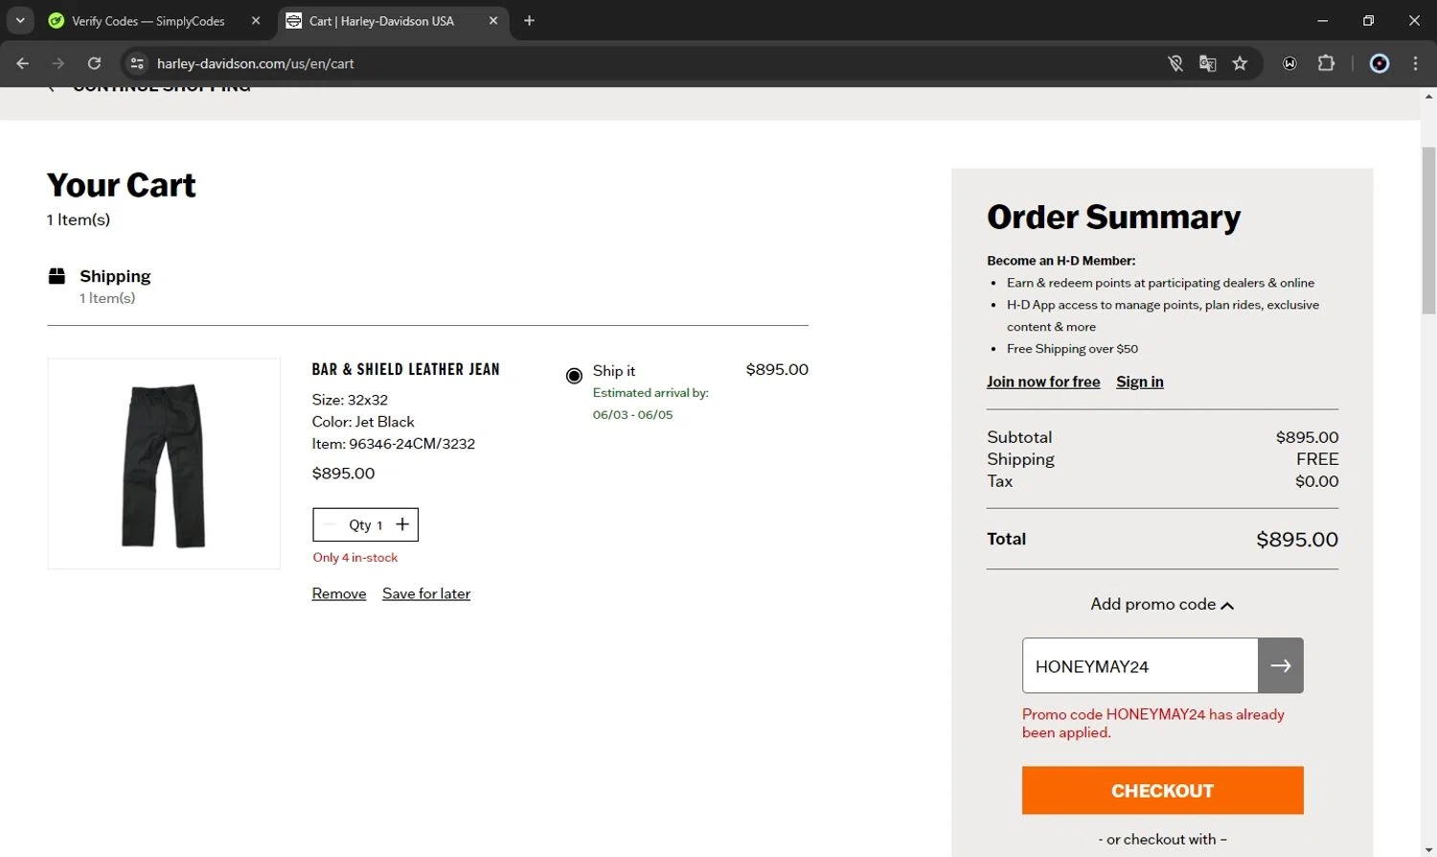Click the address bar URL

pyautogui.click(x=256, y=63)
